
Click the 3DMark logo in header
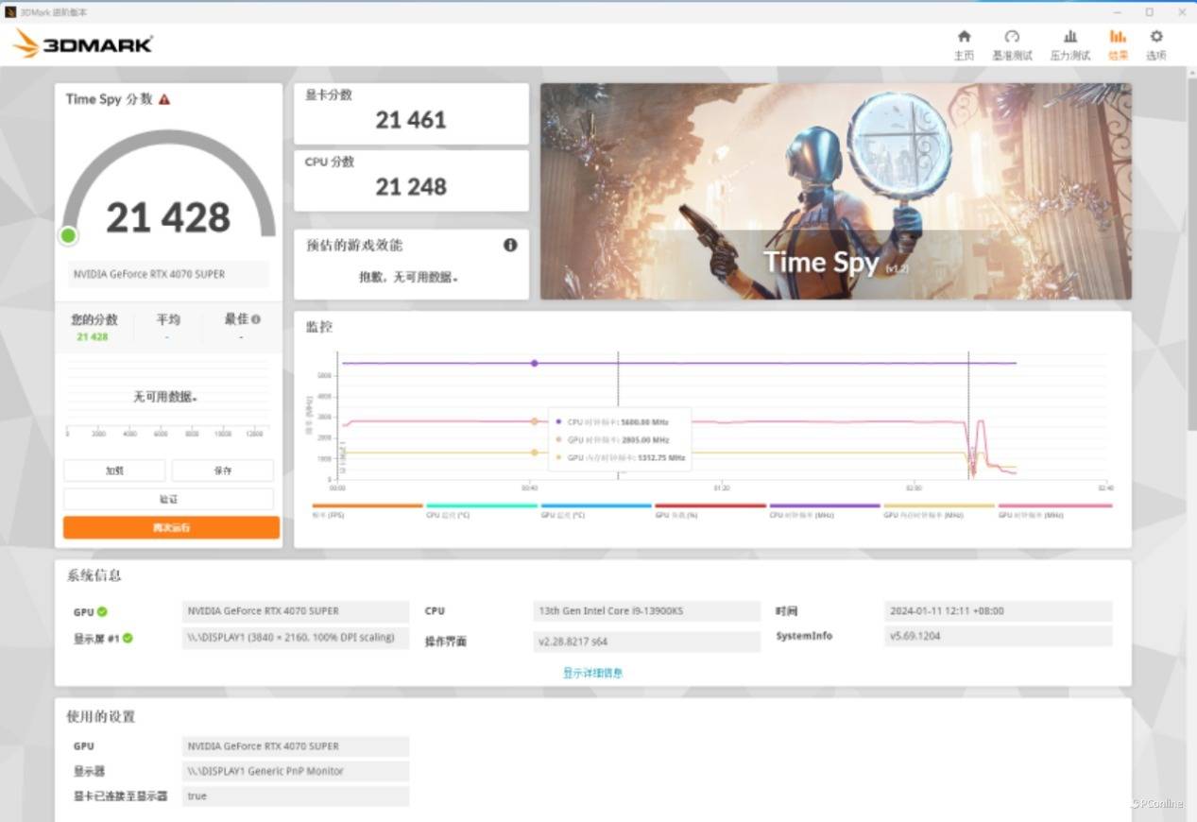coord(83,43)
